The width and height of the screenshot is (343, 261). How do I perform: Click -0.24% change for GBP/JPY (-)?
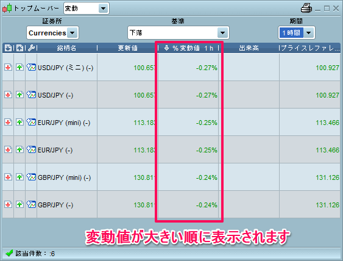(207, 205)
